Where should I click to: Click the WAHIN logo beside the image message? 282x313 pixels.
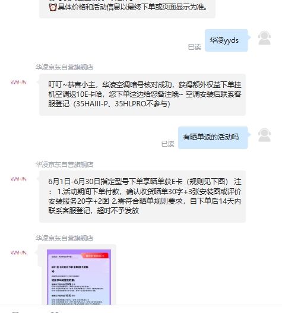(x=18, y=252)
